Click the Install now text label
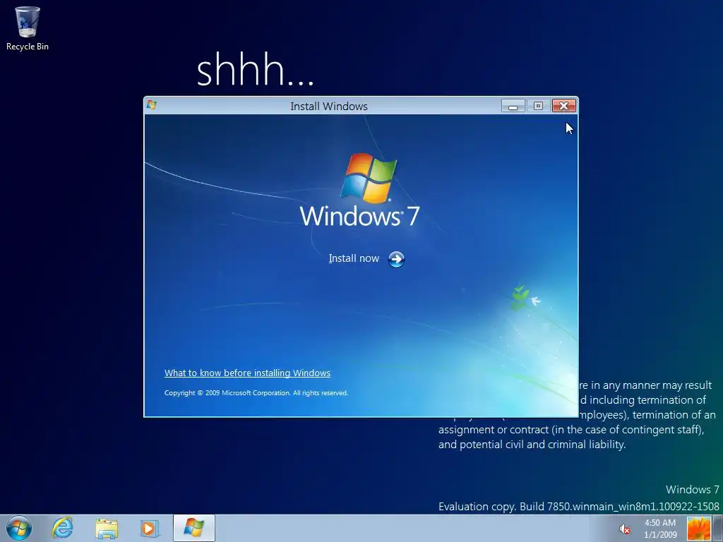This screenshot has height=542, width=723. [x=354, y=258]
